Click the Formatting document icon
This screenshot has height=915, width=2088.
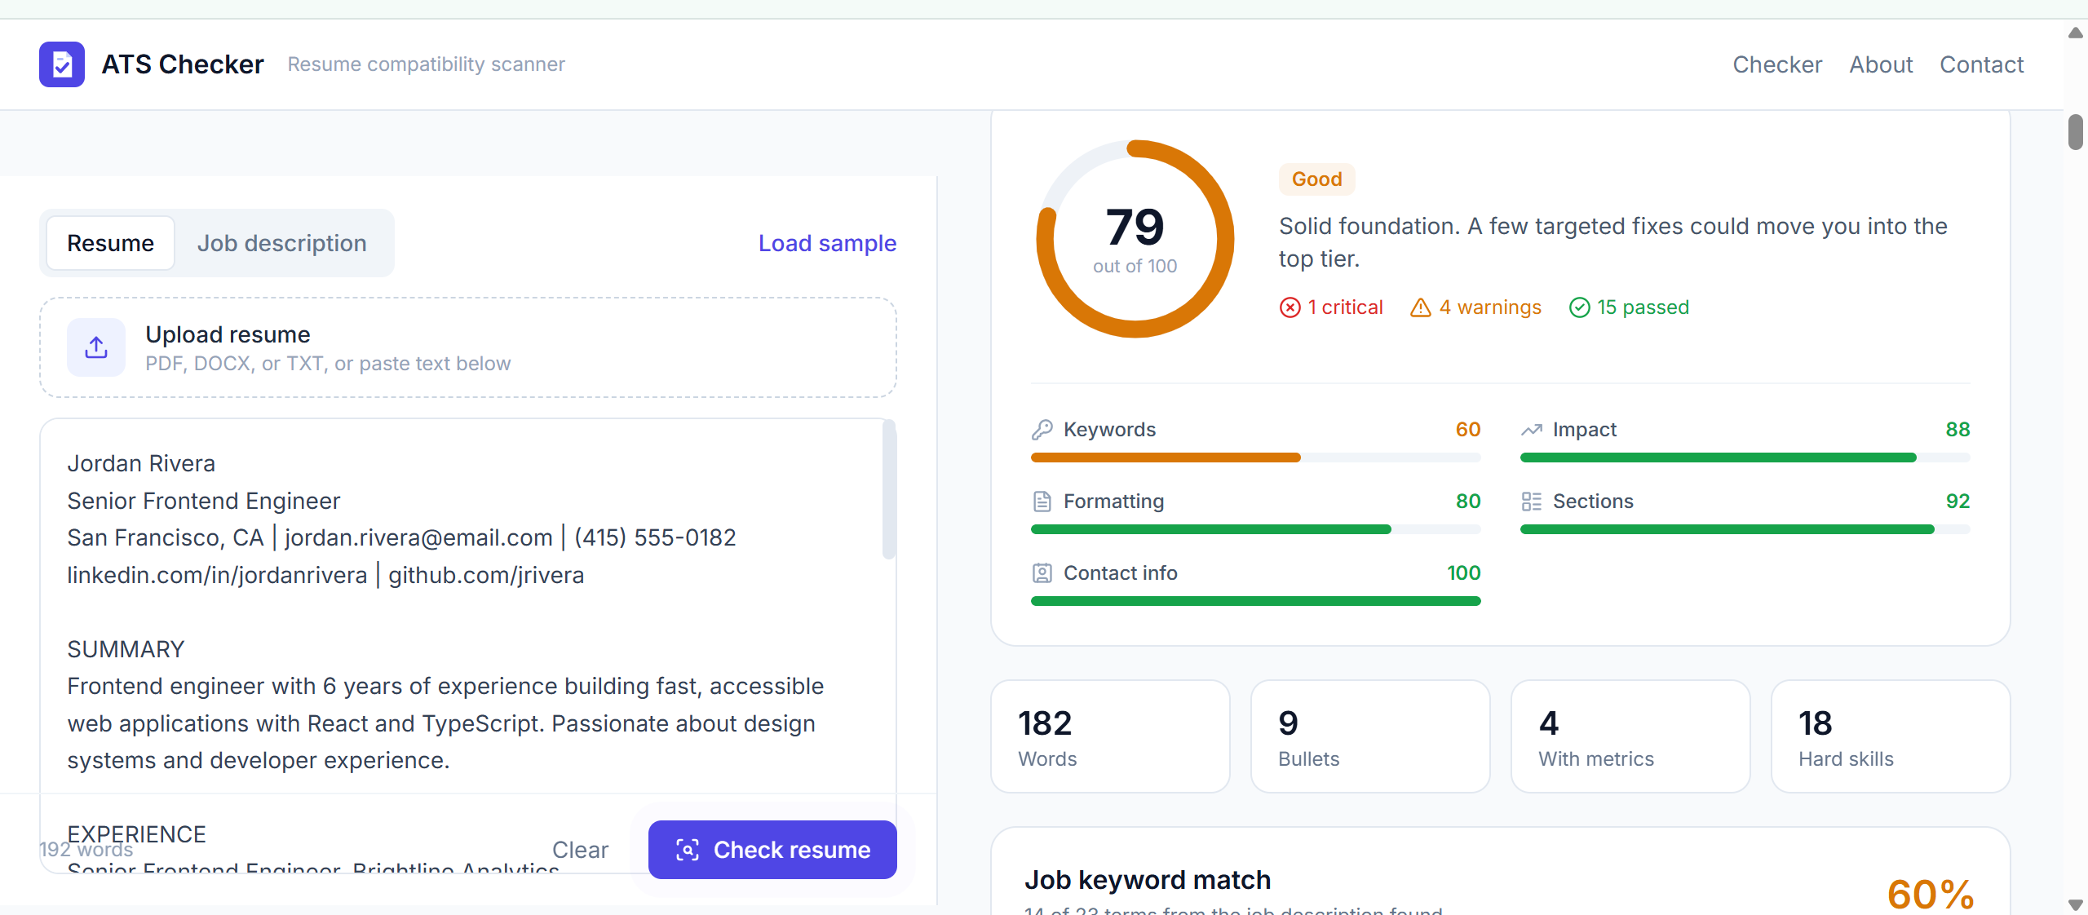tap(1042, 502)
